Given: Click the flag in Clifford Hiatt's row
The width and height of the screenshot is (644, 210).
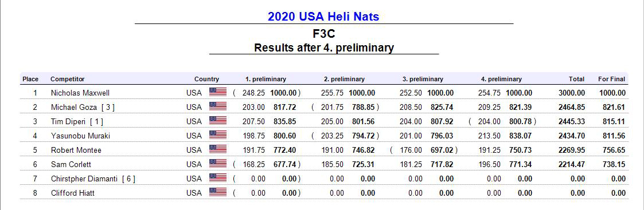Looking at the screenshot, I should click(x=218, y=192).
